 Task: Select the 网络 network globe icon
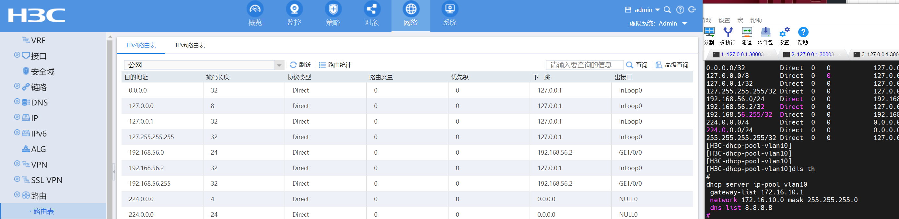411,9
